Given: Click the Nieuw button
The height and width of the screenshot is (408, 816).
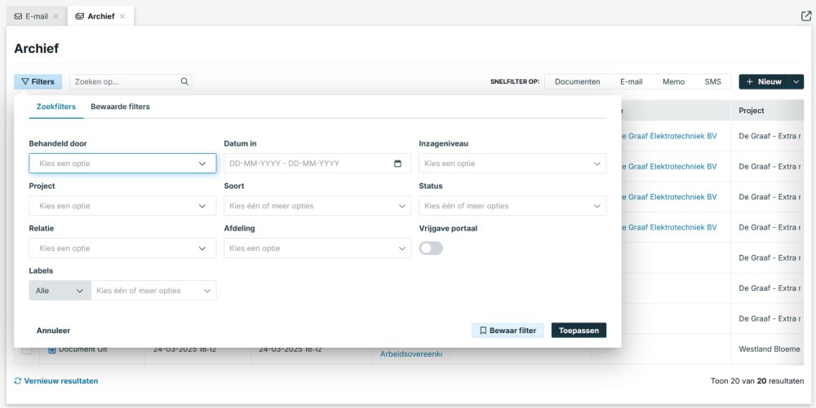Looking at the screenshot, I should click(x=764, y=81).
